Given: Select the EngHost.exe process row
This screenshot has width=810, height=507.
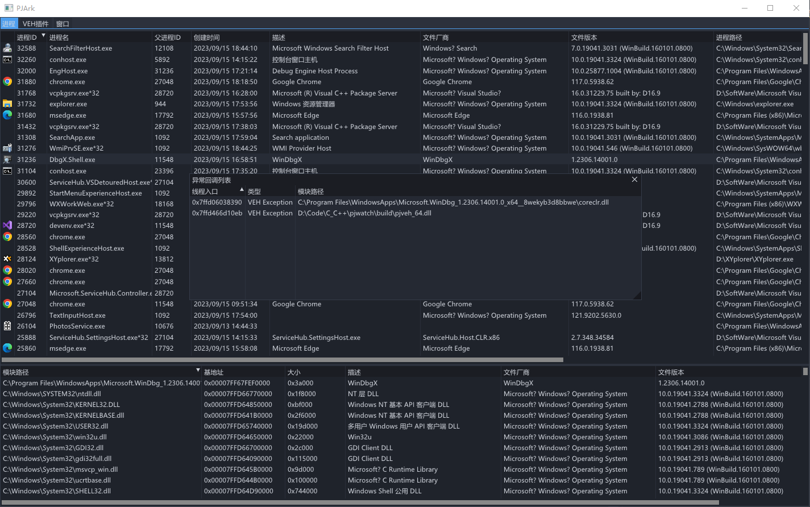Looking at the screenshot, I should tap(401, 71).
